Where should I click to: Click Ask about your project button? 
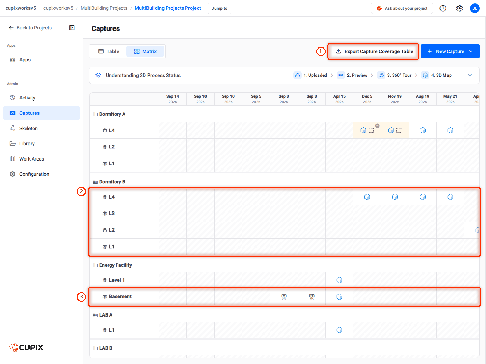click(x=402, y=8)
